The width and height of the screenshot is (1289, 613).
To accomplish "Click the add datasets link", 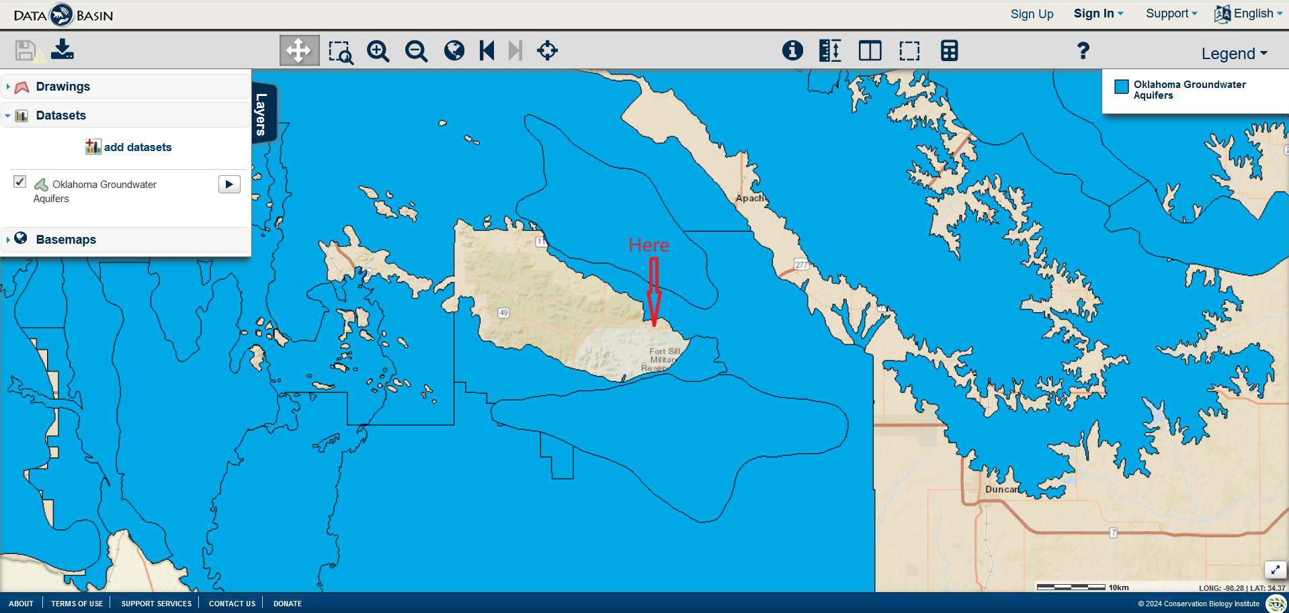I will click(x=138, y=147).
